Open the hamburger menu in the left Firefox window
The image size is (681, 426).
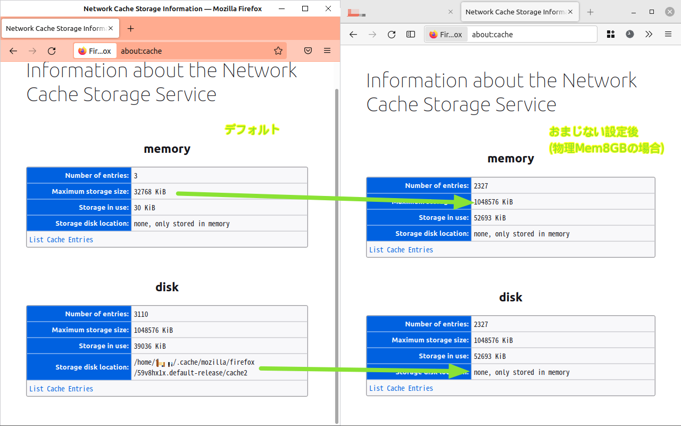tap(327, 51)
